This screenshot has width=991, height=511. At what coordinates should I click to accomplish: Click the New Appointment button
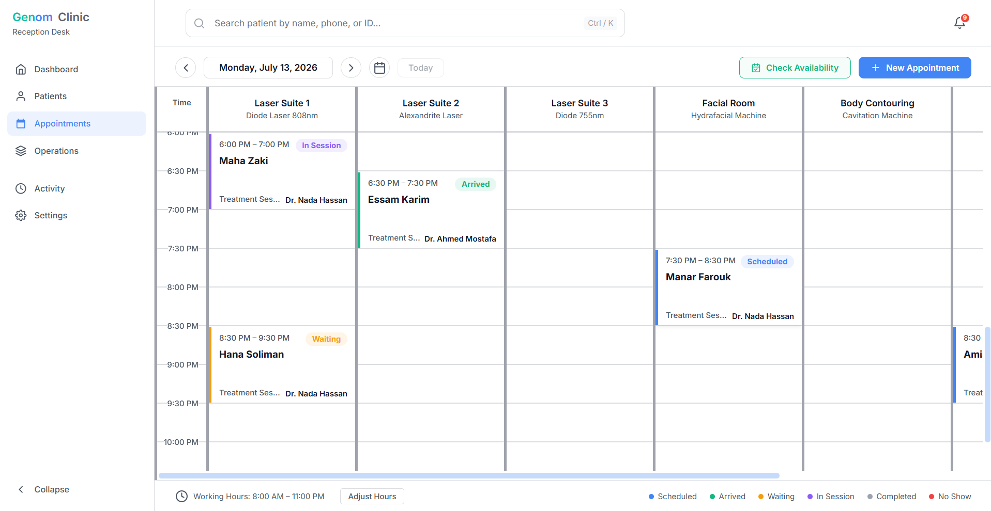pyautogui.click(x=914, y=68)
